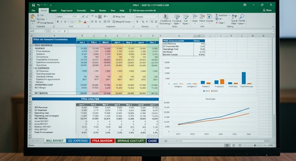Open the Q1 EXPENSES sheet tab
Image resolution: width=296 pixels, height=161 pixels.
pos(78,141)
